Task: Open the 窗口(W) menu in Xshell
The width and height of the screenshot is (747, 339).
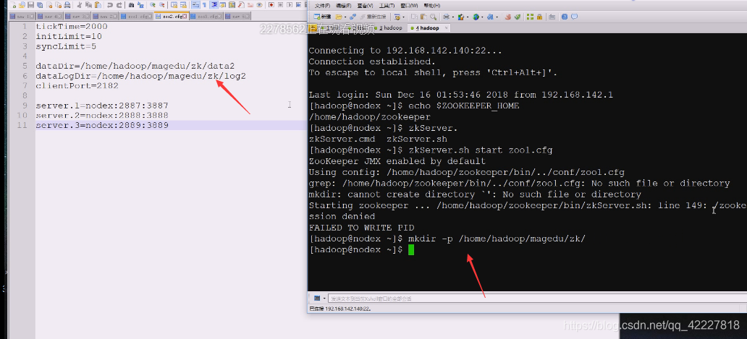Action: point(409,6)
